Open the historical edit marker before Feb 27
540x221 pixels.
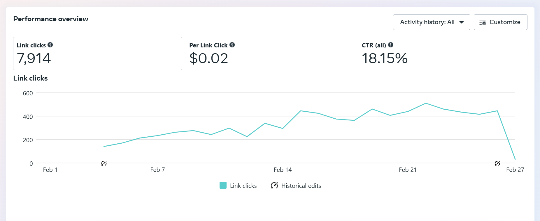tap(497, 163)
